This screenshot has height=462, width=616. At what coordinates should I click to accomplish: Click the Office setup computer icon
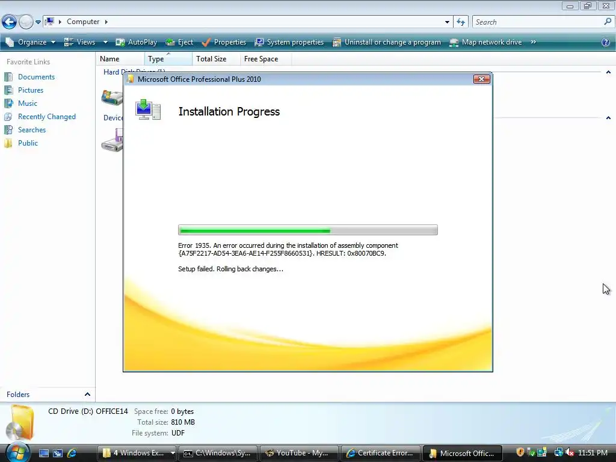tap(148, 110)
